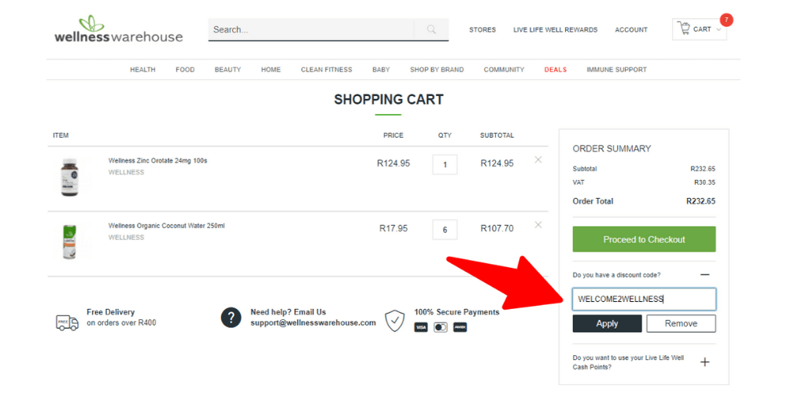Click quantity field for Coconut Water

point(445,230)
